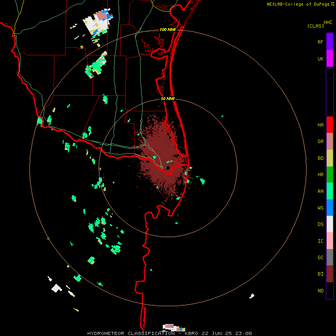Click the HA legend label
Screen dimensions: 336x336
[x=320, y=125]
